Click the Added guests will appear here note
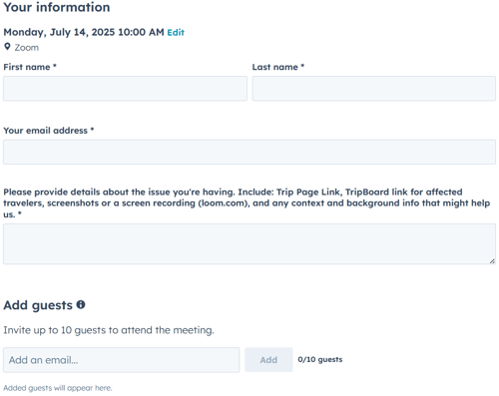 (58, 388)
